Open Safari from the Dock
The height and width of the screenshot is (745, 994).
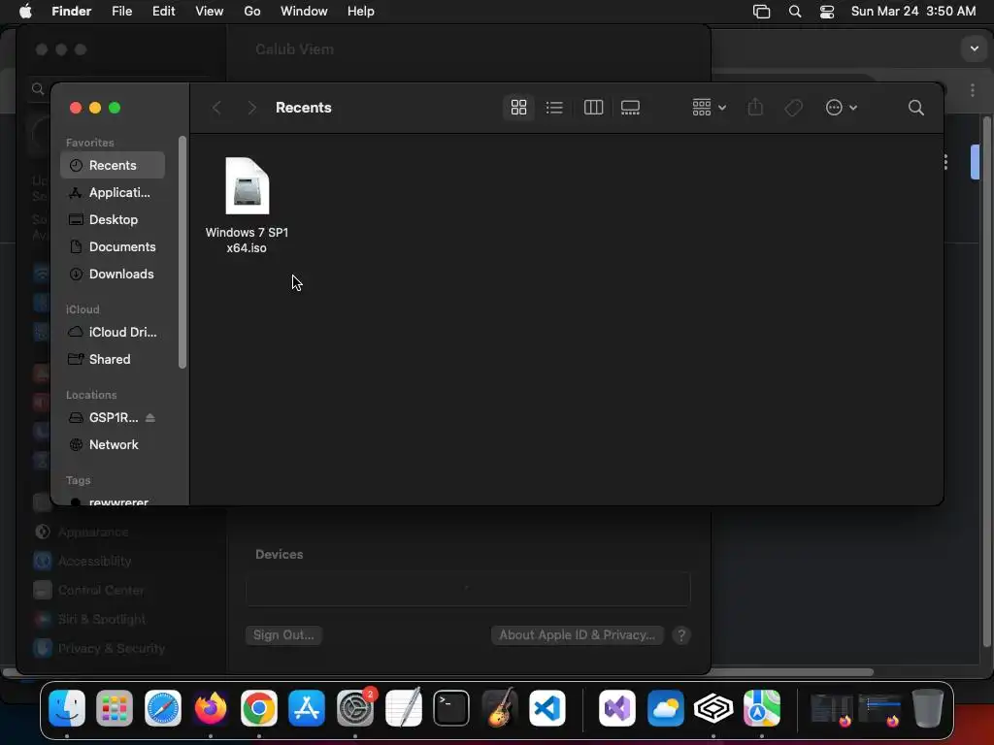163,708
